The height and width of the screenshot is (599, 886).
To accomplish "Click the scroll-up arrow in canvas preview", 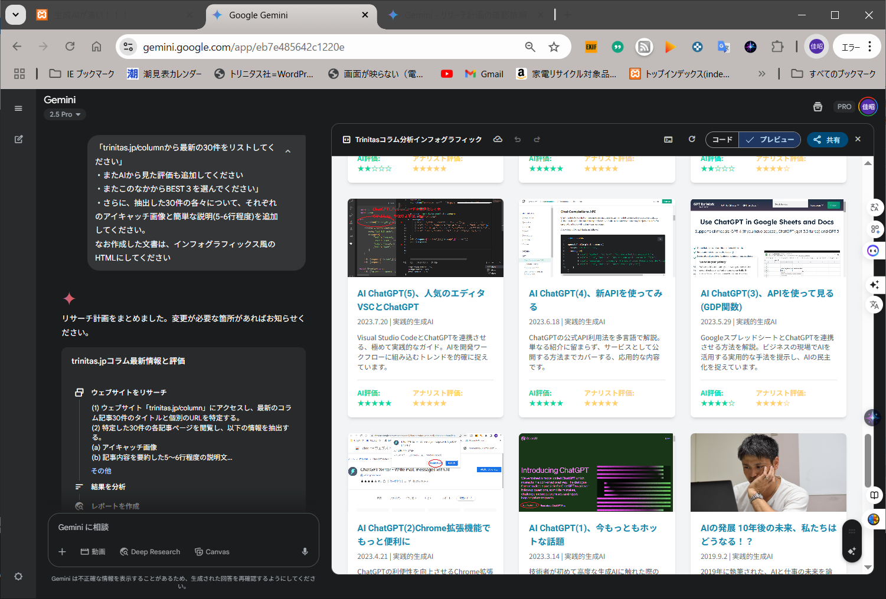I will (868, 163).
